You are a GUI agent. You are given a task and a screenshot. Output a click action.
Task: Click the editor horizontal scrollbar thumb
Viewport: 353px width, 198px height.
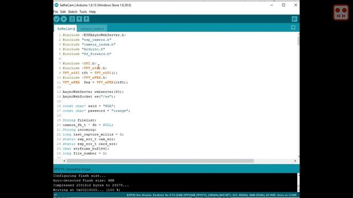point(160,161)
